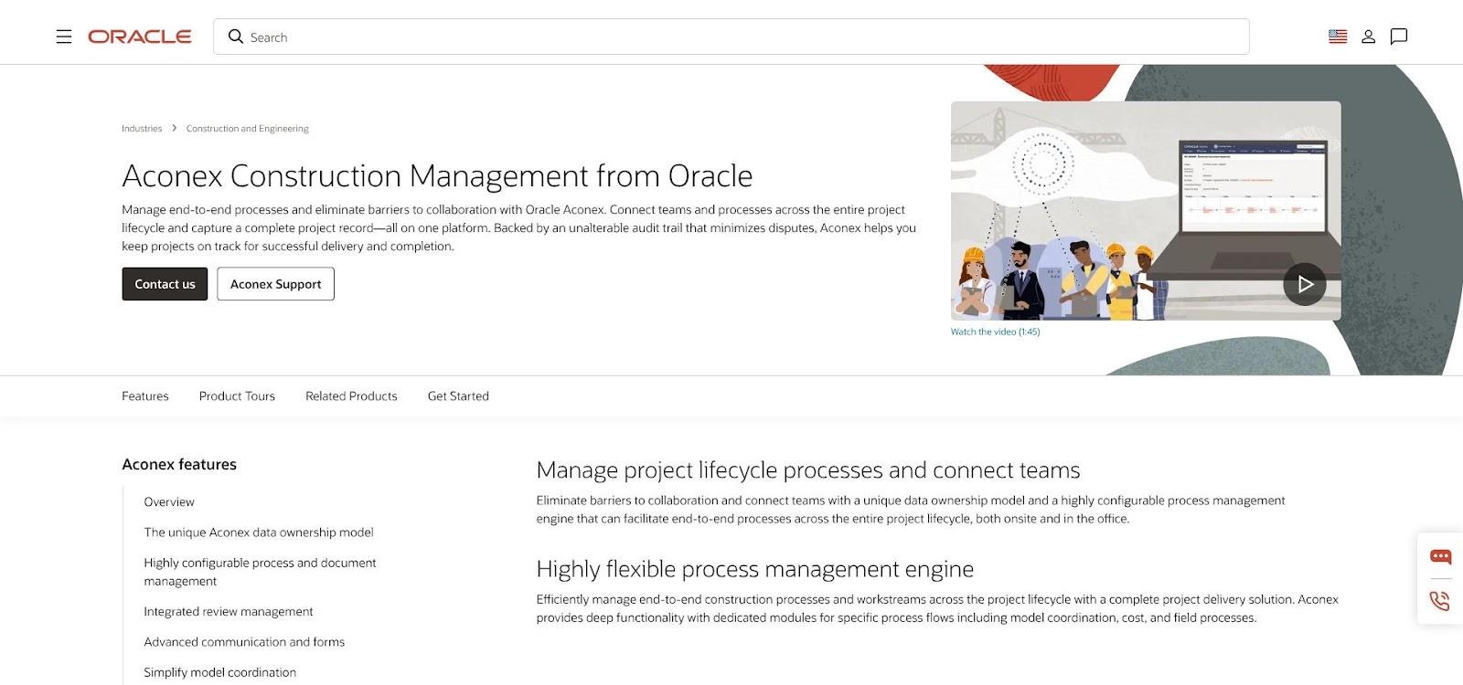Switch to the Get Started tab
The image size is (1463, 685).
458,395
